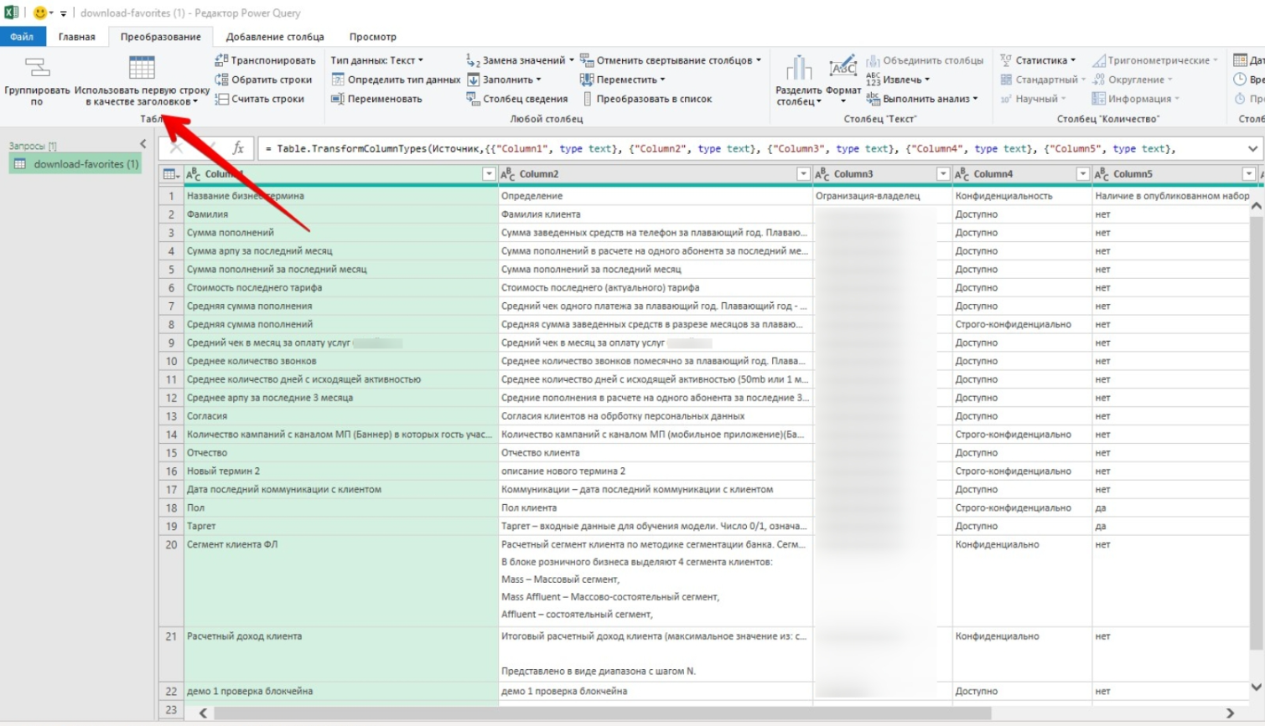Image resolution: width=1265 pixels, height=726 pixels.
Task: Open the Статистика dropdown
Action: click(1038, 60)
